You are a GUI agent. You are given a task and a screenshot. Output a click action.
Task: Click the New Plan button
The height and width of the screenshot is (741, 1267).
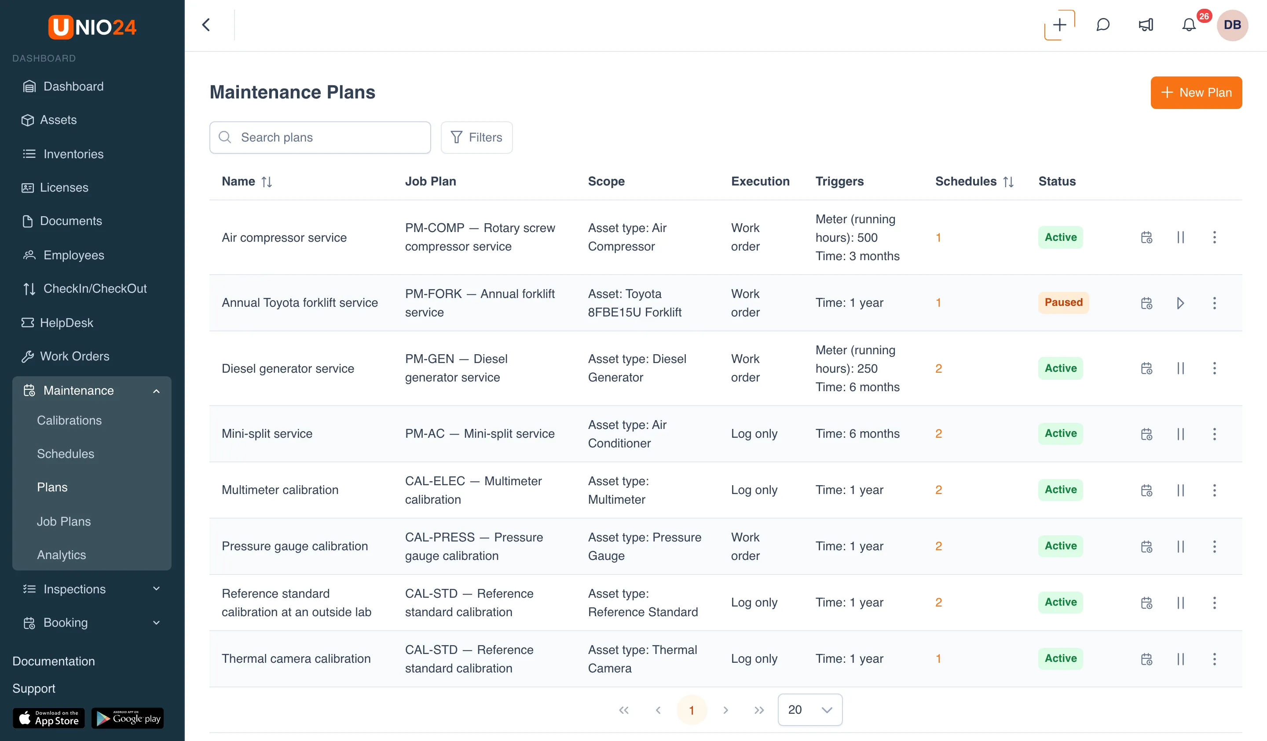pyautogui.click(x=1196, y=92)
